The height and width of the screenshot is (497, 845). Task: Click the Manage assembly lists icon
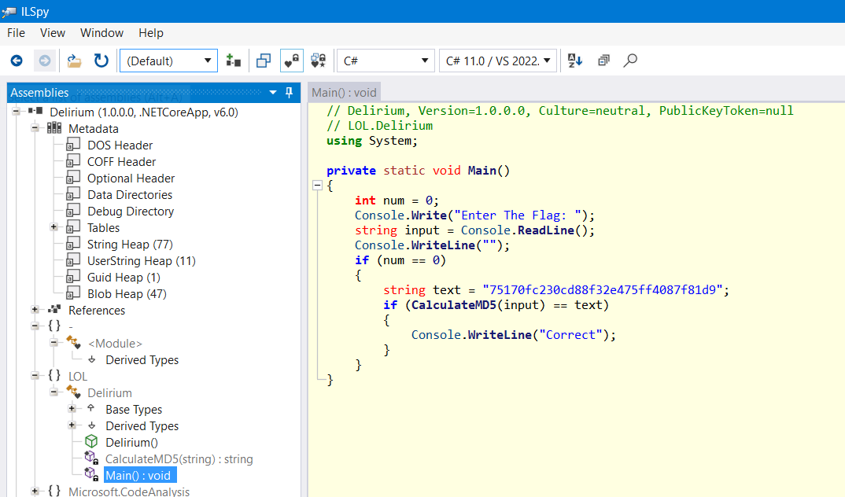234,61
